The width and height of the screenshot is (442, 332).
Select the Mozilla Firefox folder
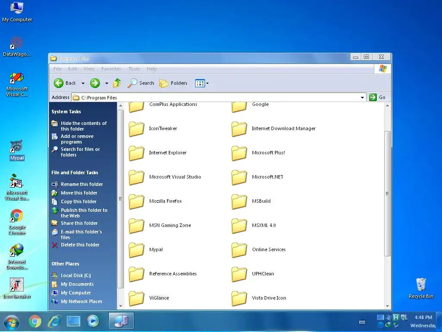click(x=155, y=201)
